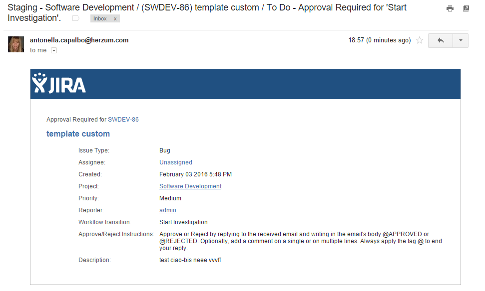The image size is (485, 291).
Task: Click the 'Start Investigation' workflow transition value
Action: pyautogui.click(x=183, y=222)
